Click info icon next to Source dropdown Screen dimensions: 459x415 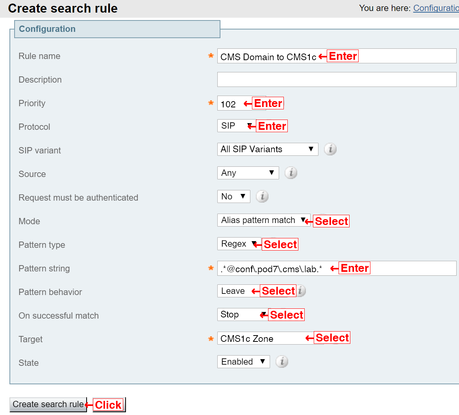pyautogui.click(x=291, y=173)
